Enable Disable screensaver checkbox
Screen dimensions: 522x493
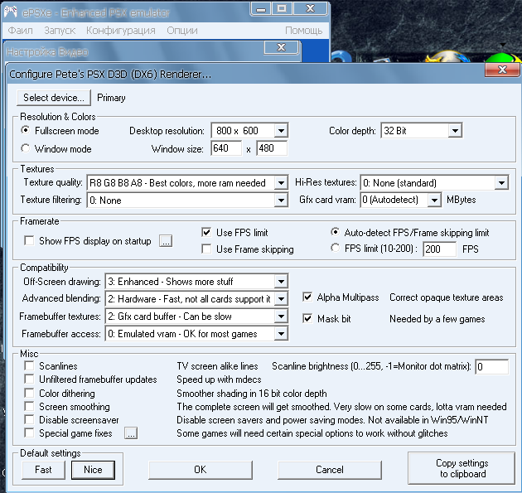click(29, 420)
